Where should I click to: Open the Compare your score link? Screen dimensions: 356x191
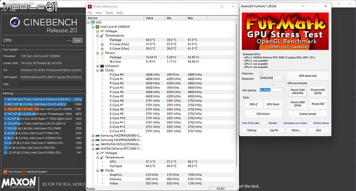coord(295,123)
